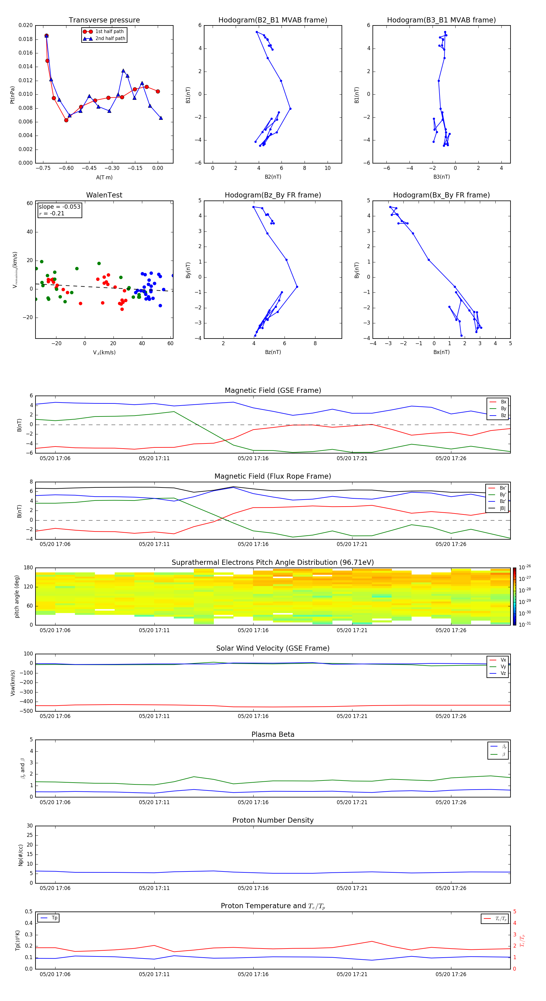Click 'Vy' in velocity legend
546x1001 pixels.
498,666
